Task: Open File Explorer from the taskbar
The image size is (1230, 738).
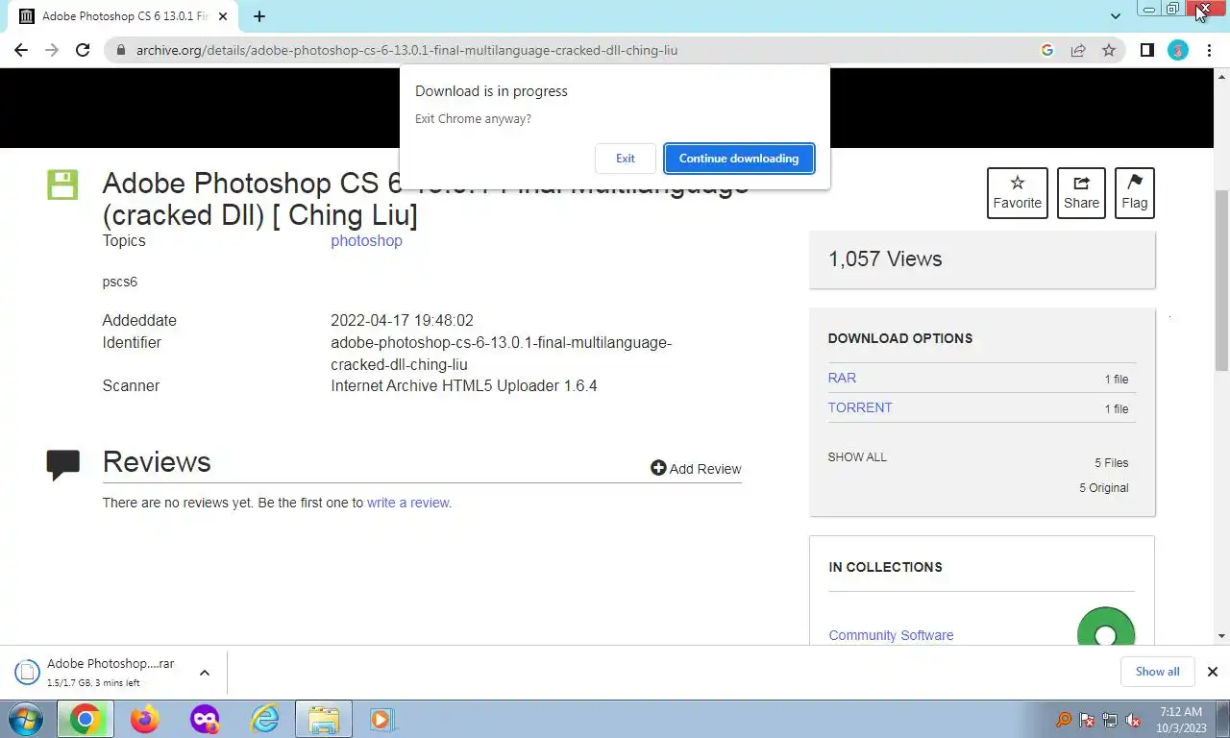Action: [324, 719]
